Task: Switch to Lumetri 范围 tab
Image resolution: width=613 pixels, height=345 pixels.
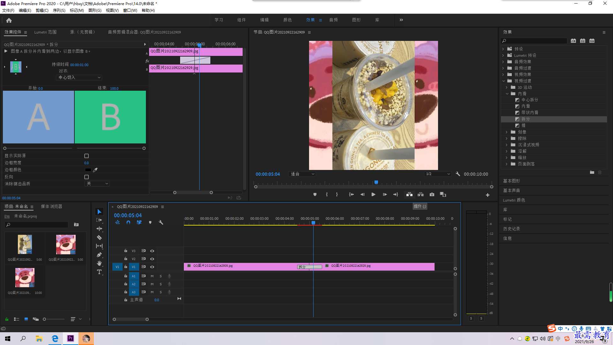Action: [45, 32]
